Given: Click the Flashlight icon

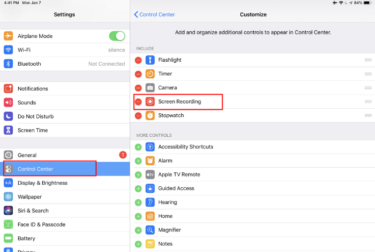Looking at the screenshot, I should tap(150, 60).
